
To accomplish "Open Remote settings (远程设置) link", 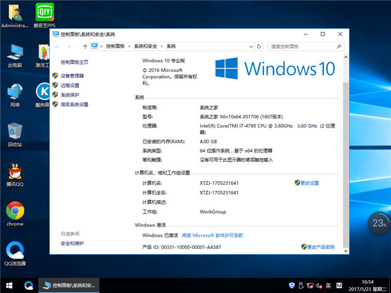I will (x=70, y=85).
